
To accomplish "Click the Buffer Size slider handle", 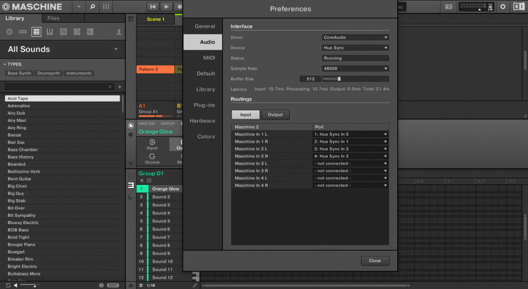I will 339,79.
